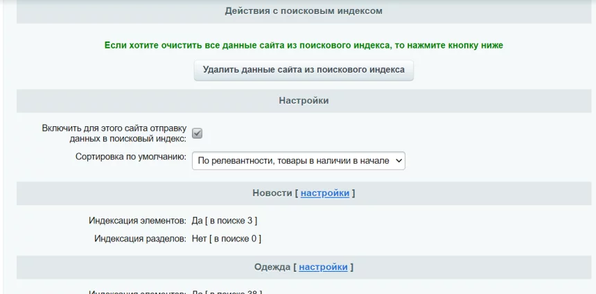Click 'Индексация разделов' label under Новости
The image size is (596, 294).
point(140,239)
